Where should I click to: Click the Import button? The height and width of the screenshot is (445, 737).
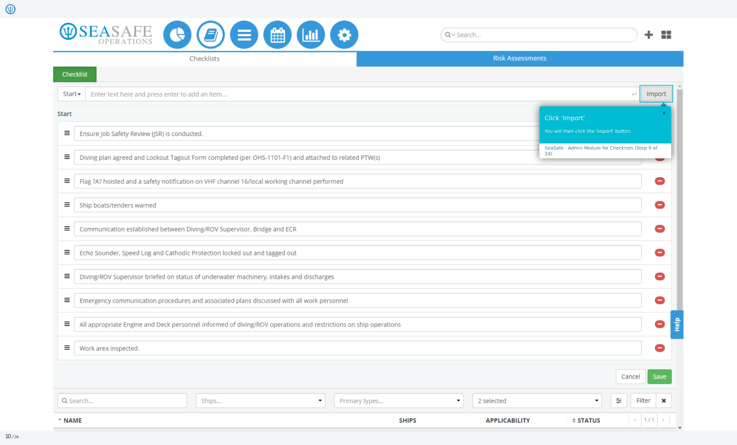[656, 94]
